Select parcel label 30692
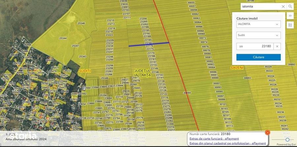The height and width of the screenshot is (147, 297). [291, 64]
